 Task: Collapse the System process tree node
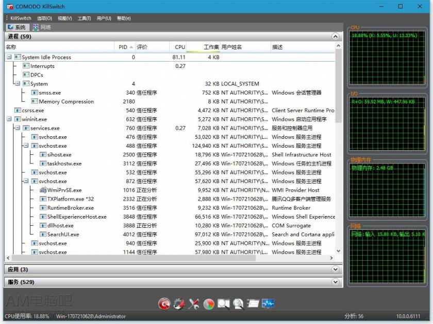pos(18,83)
